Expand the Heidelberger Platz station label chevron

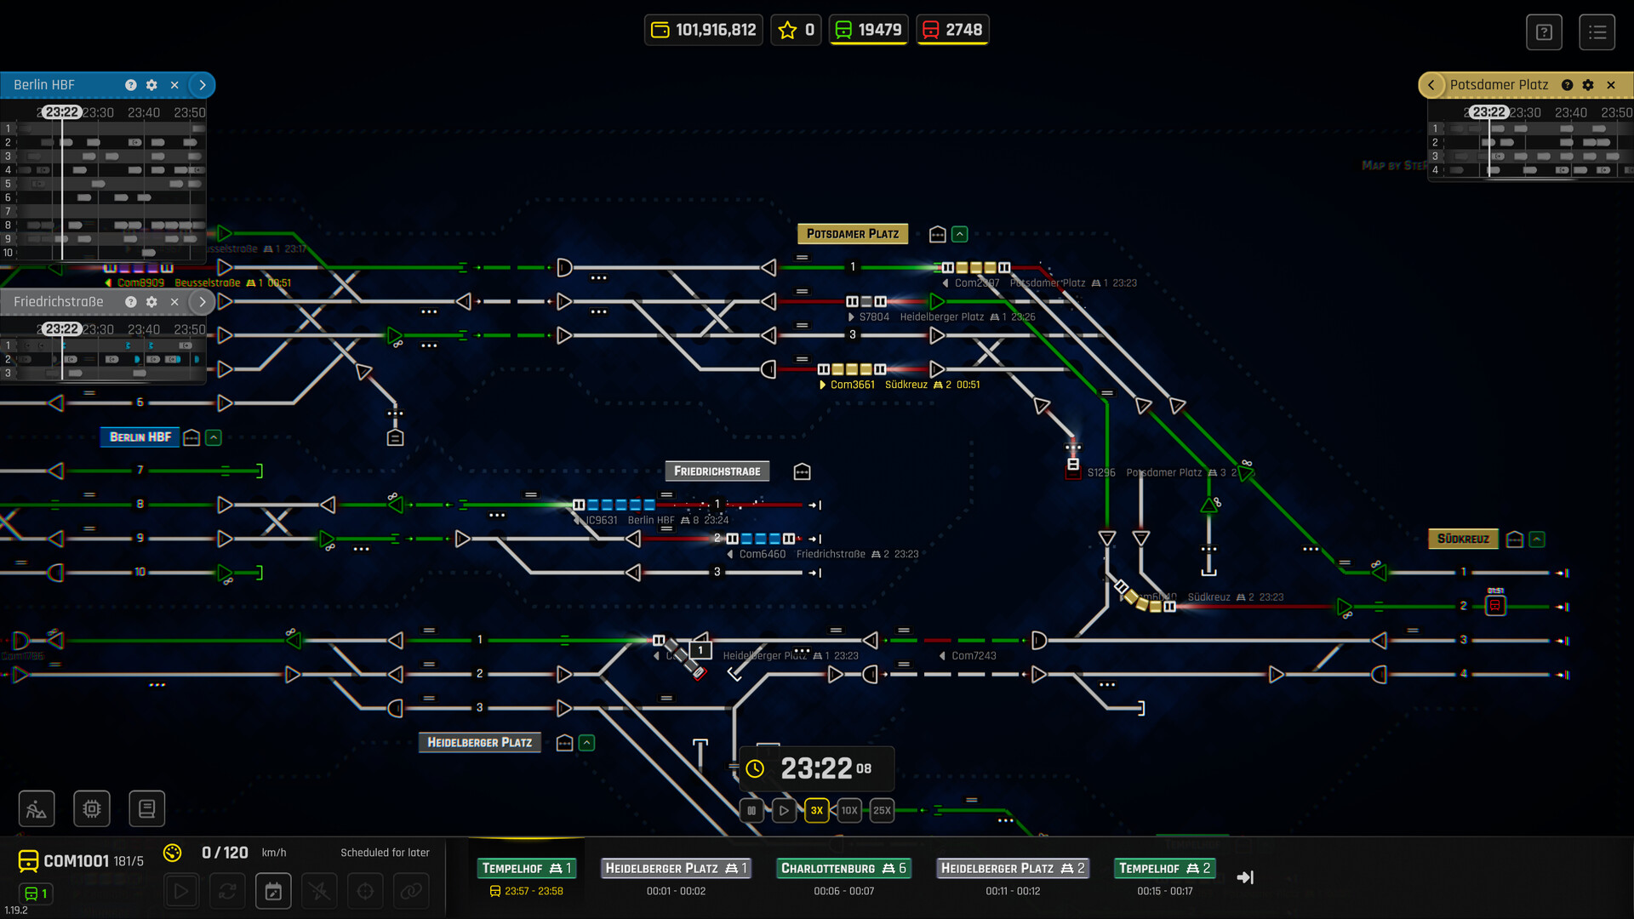[x=586, y=742]
